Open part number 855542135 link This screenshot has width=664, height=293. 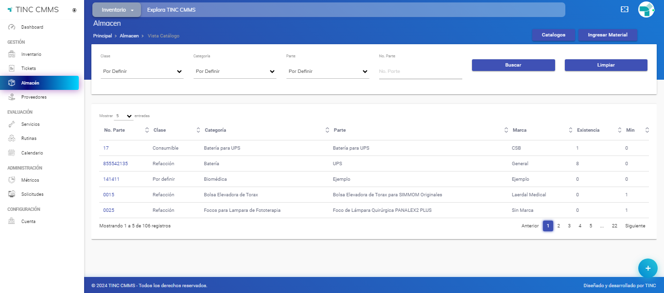(x=115, y=164)
